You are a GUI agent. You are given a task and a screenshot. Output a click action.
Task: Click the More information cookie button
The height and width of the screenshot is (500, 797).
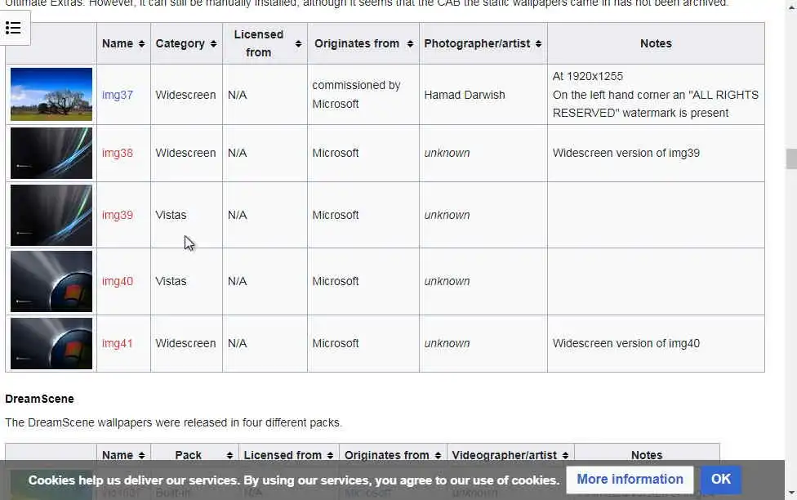coord(630,480)
